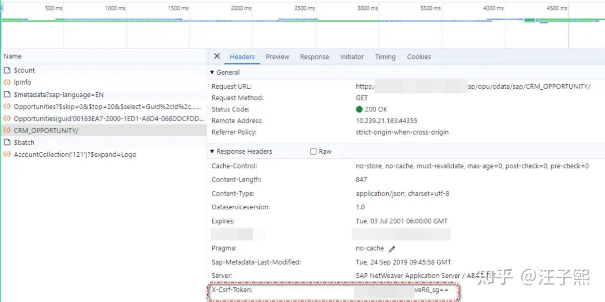Screen dimensions: 605x302
Task: View the Timing tab
Action: coord(385,57)
